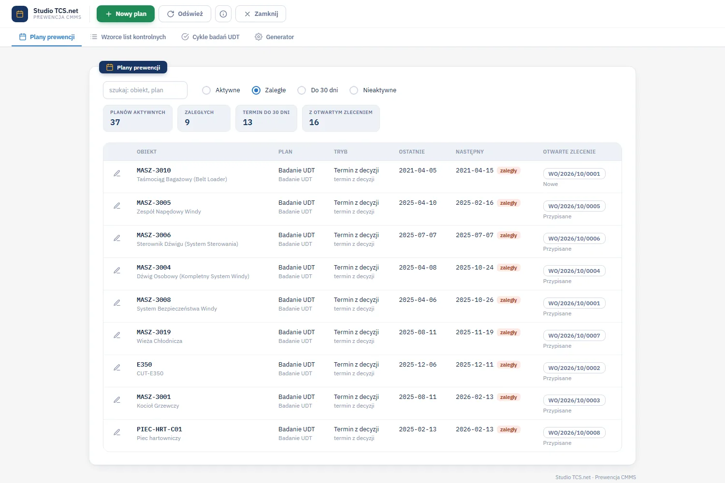Screen dimensions: 725x483
Task: Open work order WO/2026/10/0003
Action: coord(574,400)
